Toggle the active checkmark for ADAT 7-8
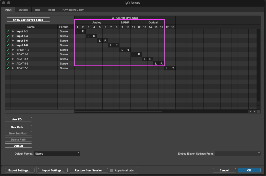This screenshot has height=176, width=266. pos(8,68)
